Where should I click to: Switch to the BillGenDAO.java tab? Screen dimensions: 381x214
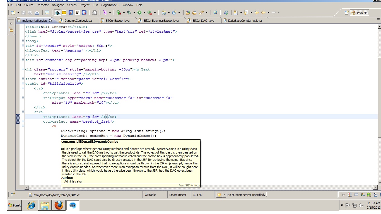pos(203,21)
